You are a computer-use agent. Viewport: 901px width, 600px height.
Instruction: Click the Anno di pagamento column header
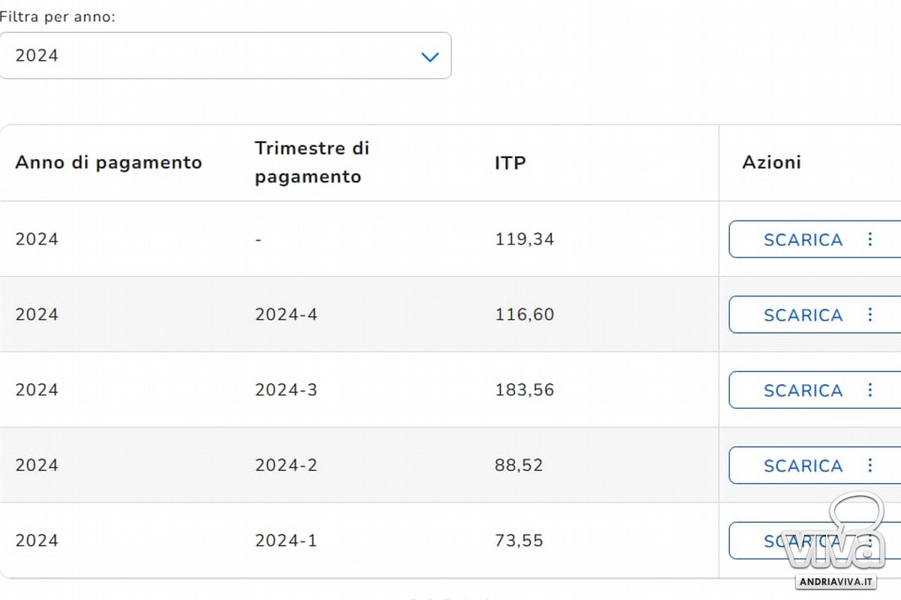[109, 163]
